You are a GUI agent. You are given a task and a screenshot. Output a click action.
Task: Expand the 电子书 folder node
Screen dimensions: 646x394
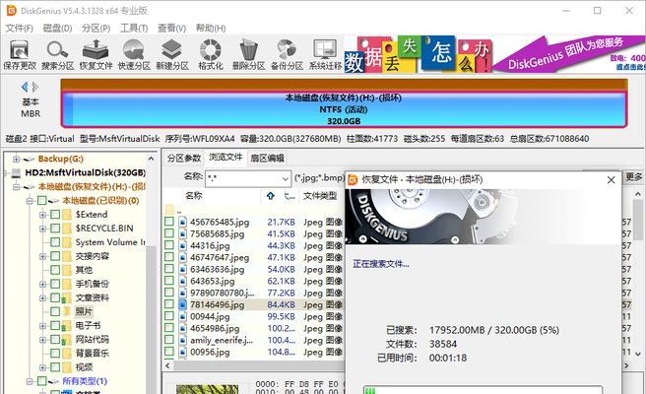pyautogui.click(x=42, y=326)
